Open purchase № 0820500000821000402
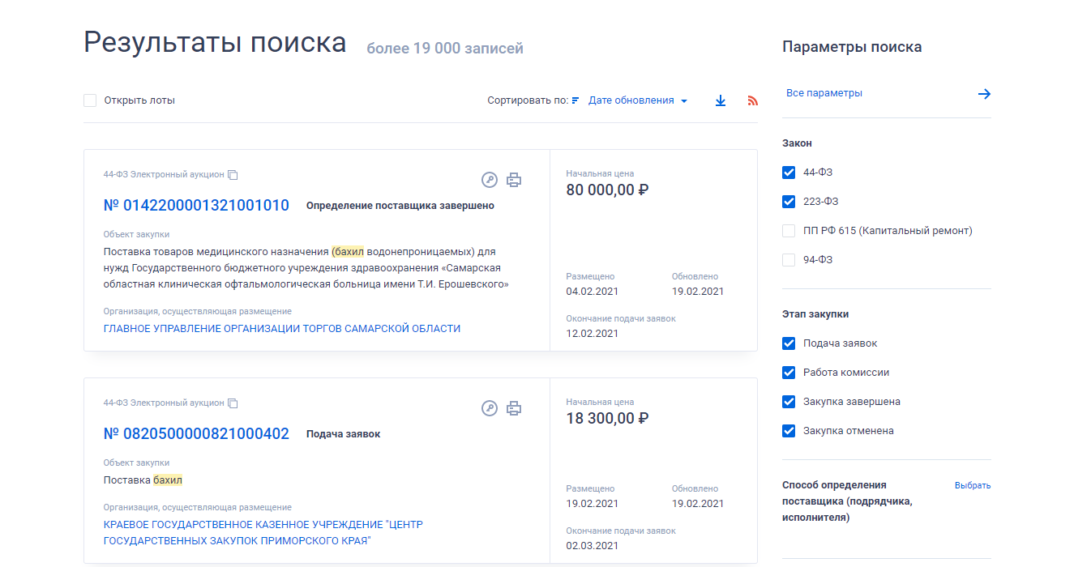Viewport: 1074px width, 567px height. [196, 434]
